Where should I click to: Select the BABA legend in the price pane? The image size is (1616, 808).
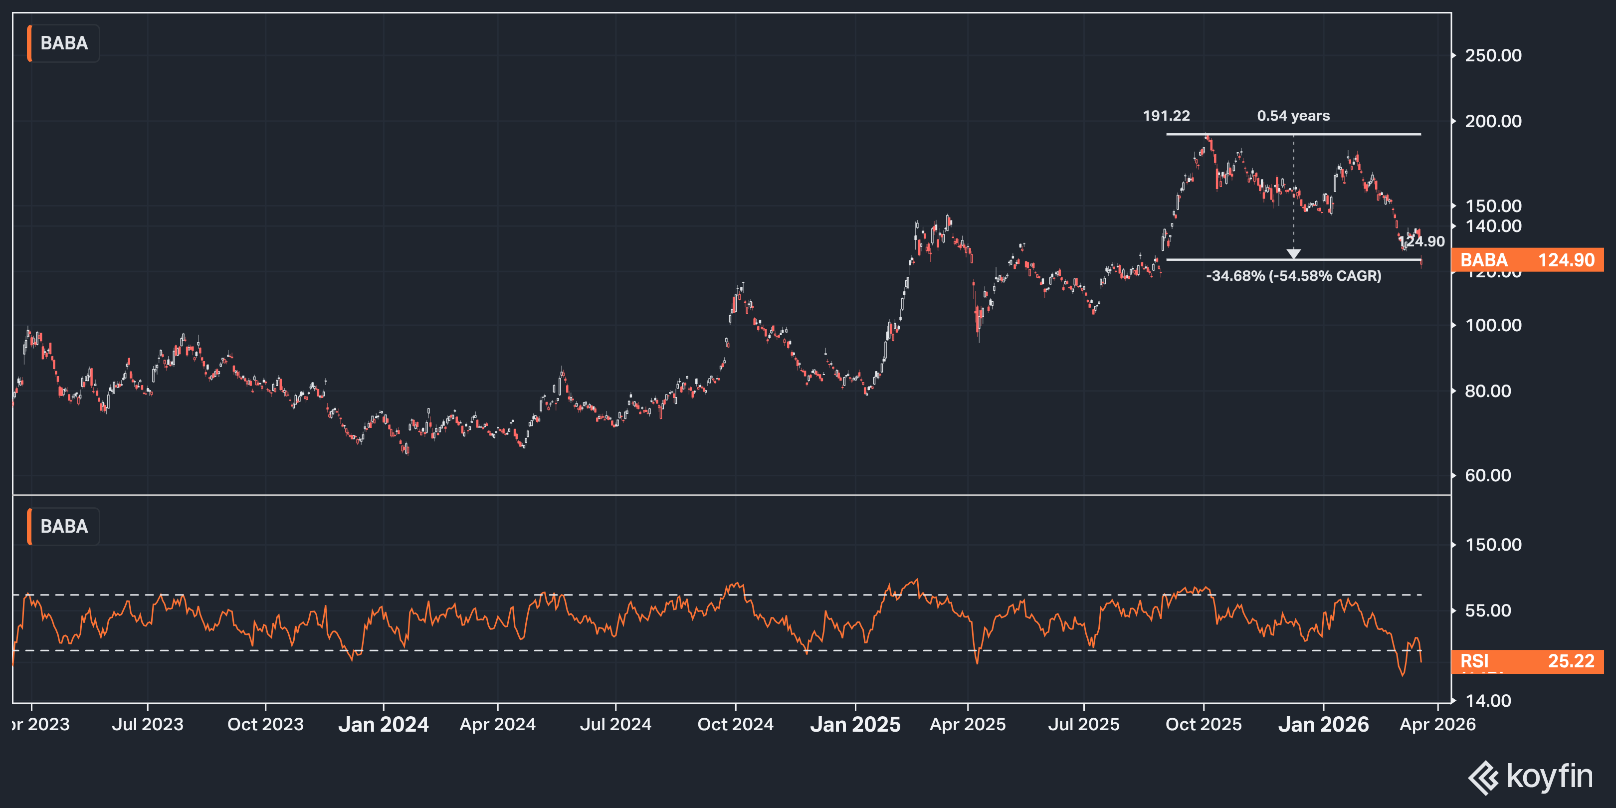pyautogui.click(x=64, y=43)
